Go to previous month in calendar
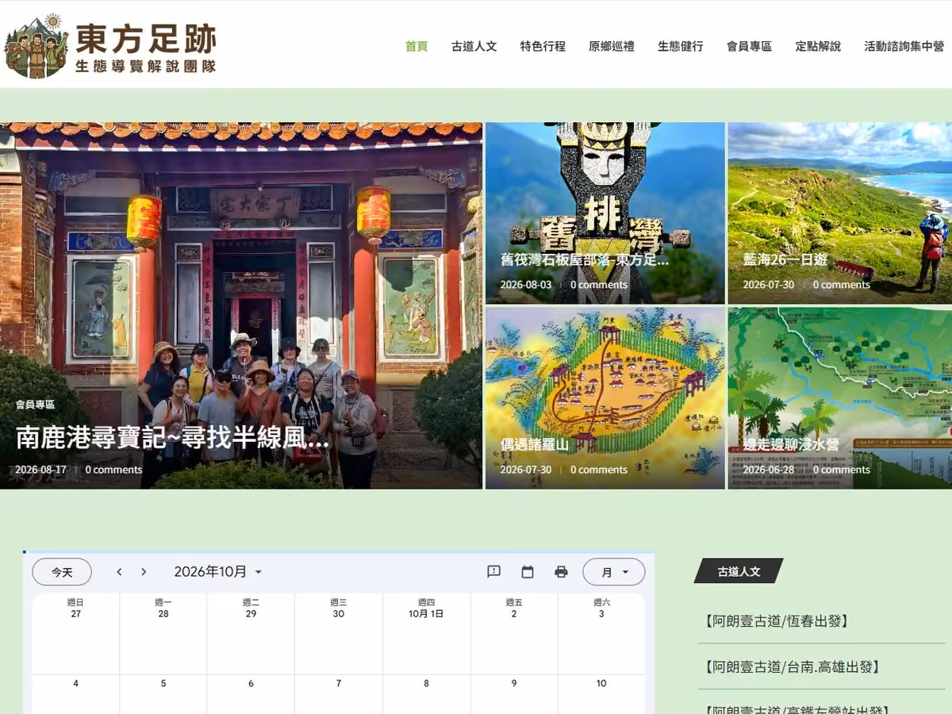Image resolution: width=952 pixels, height=714 pixels. (x=119, y=572)
